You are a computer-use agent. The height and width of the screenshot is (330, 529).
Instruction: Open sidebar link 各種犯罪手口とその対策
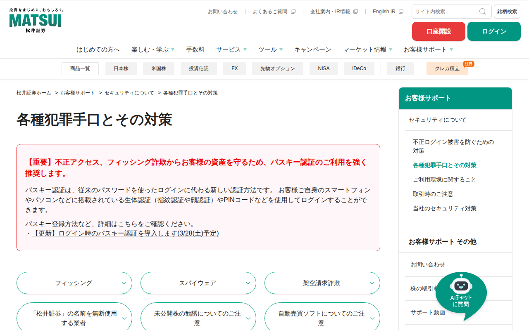(x=445, y=165)
